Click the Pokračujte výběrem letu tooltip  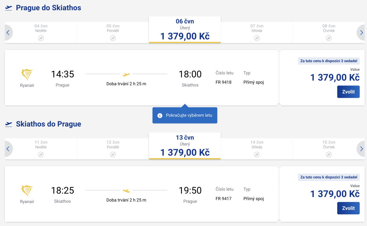189,115
